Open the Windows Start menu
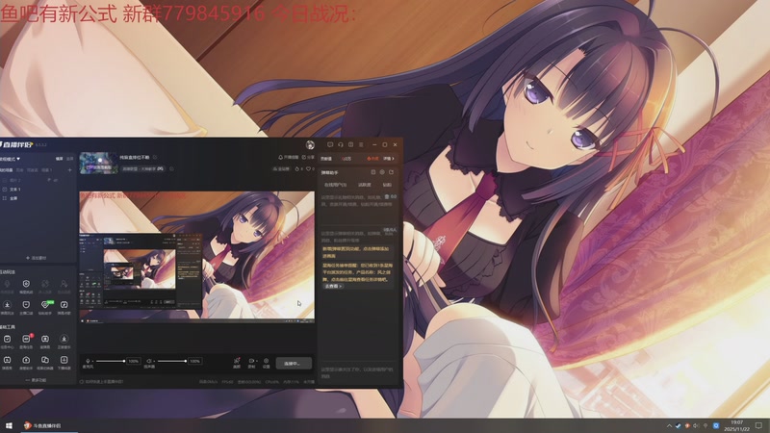Image resolution: width=770 pixels, height=433 pixels. pos(9,425)
